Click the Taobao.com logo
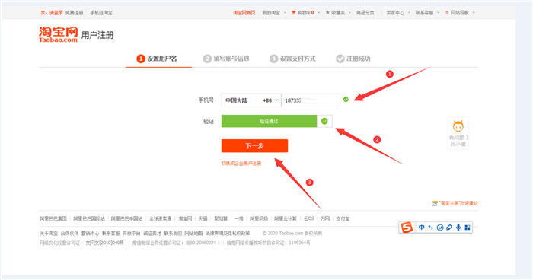 coord(58,35)
